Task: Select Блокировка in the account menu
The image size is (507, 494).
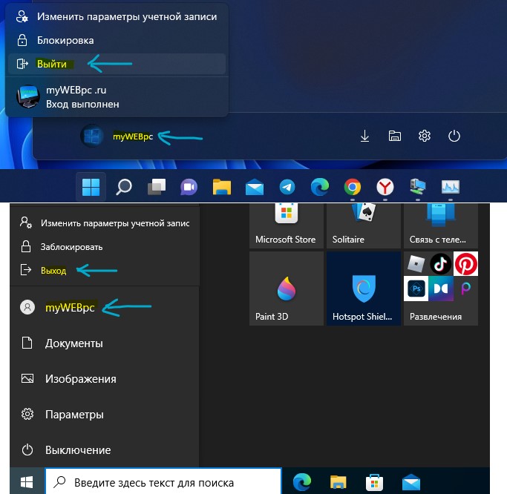Action: (117, 40)
